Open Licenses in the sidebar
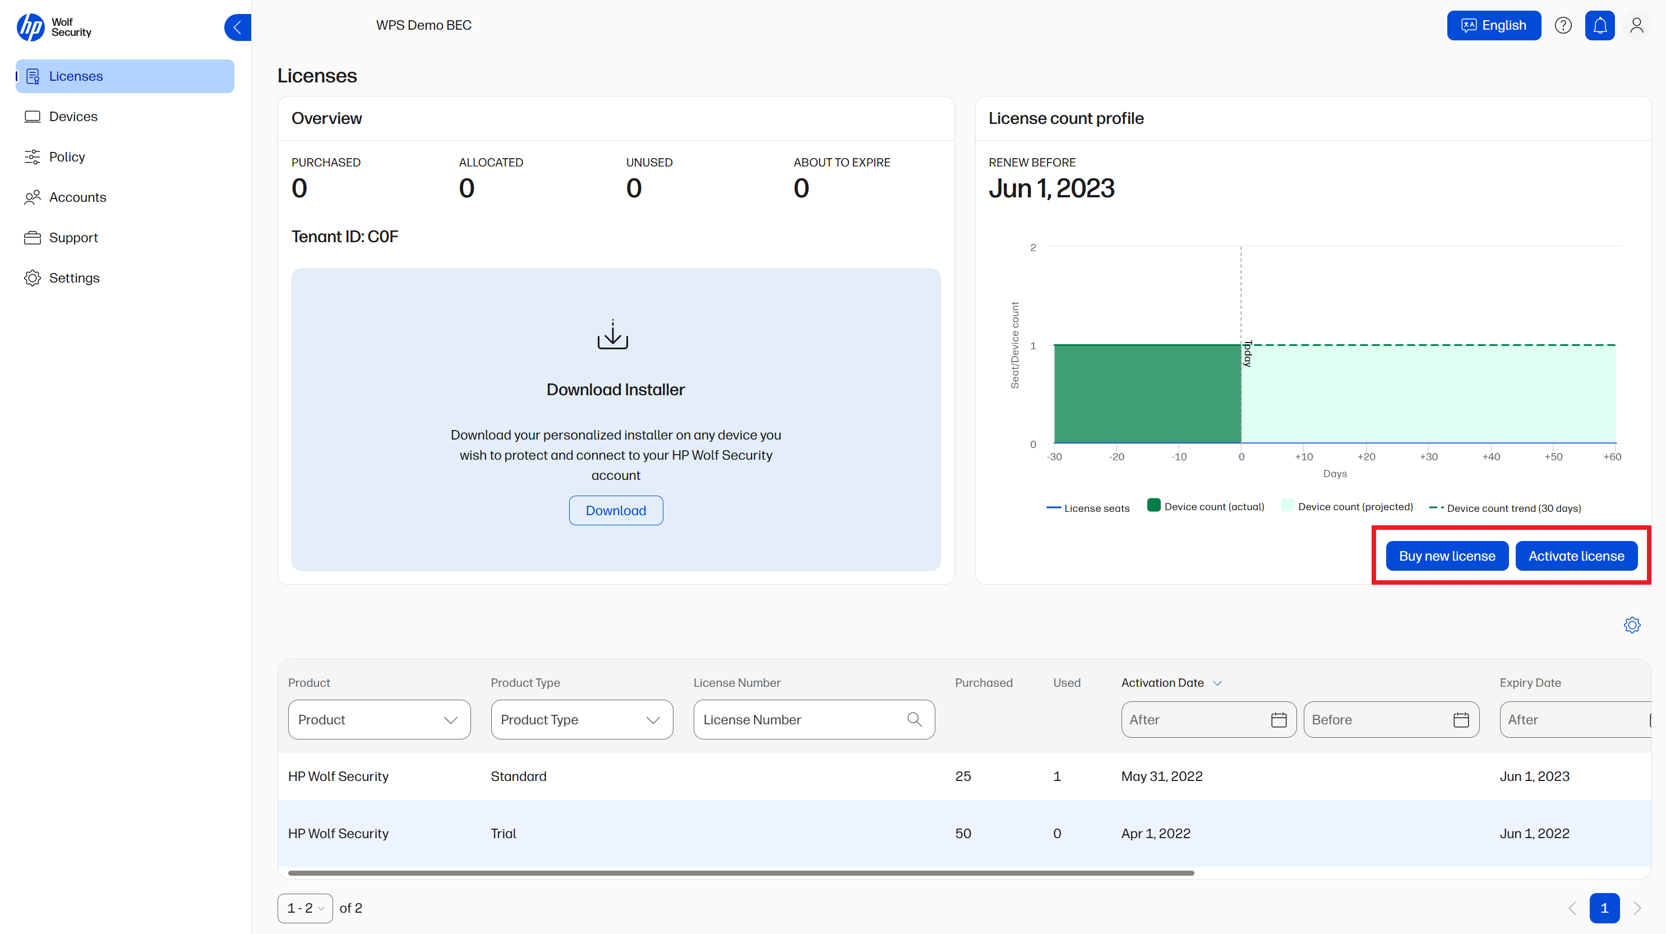Image resolution: width=1666 pixels, height=934 pixels. (x=125, y=76)
